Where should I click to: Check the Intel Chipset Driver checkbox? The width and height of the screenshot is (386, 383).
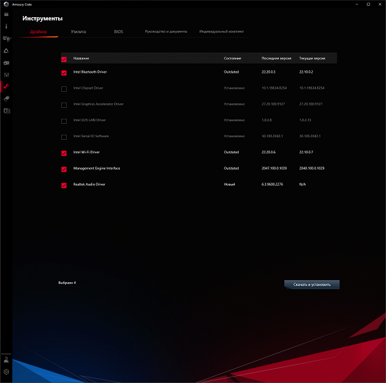click(64, 89)
